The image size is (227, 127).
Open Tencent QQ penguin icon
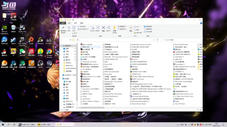(x=4, y=52)
